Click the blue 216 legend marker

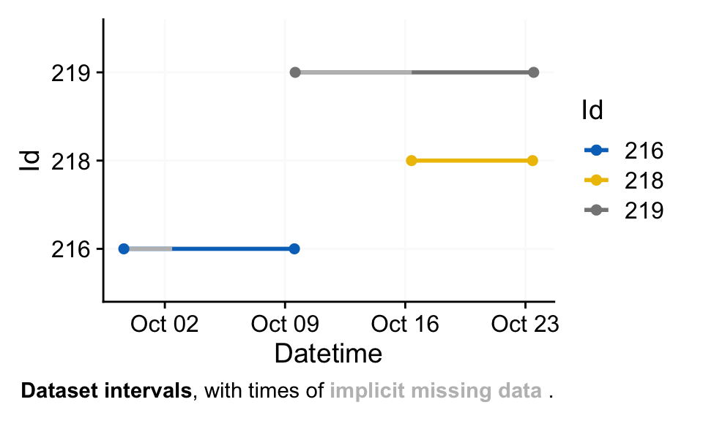click(596, 151)
